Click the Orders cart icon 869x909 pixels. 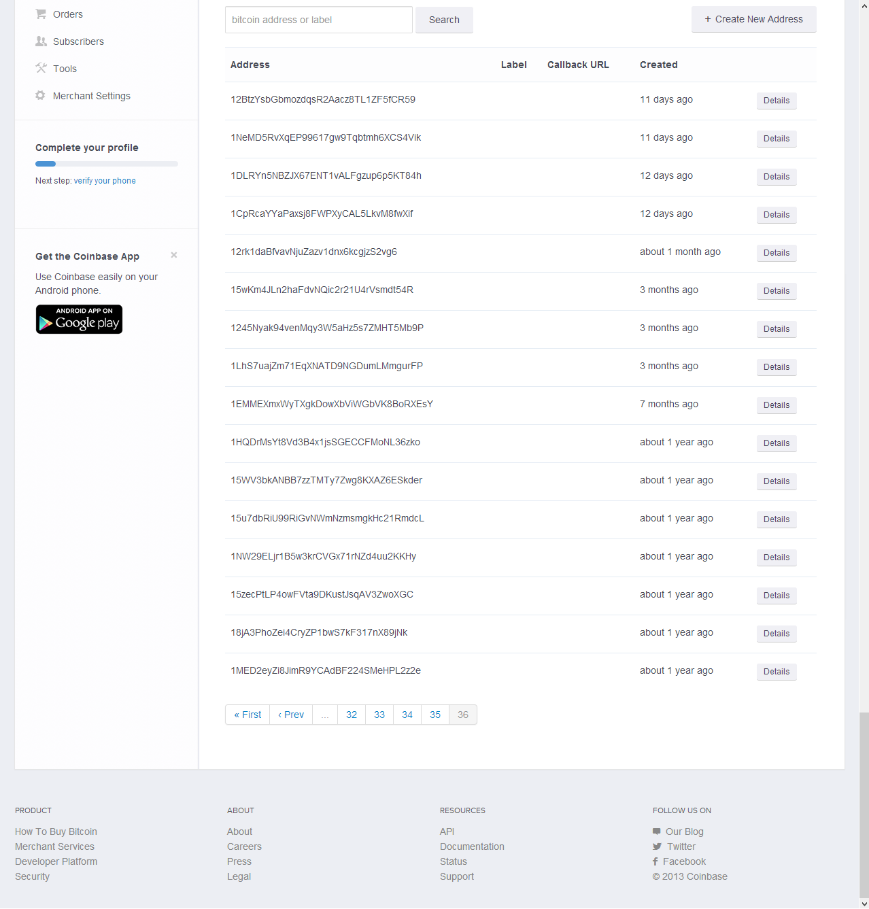coord(41,14)
